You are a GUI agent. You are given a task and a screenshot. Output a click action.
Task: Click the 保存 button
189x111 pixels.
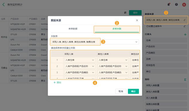[x=135, y=13]
